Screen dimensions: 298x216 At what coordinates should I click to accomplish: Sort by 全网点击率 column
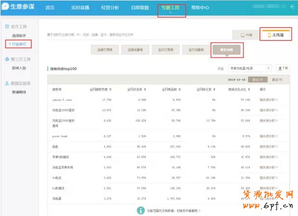(145, 89)
